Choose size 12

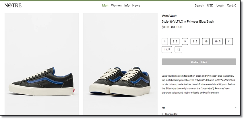[x=178, y=49]
